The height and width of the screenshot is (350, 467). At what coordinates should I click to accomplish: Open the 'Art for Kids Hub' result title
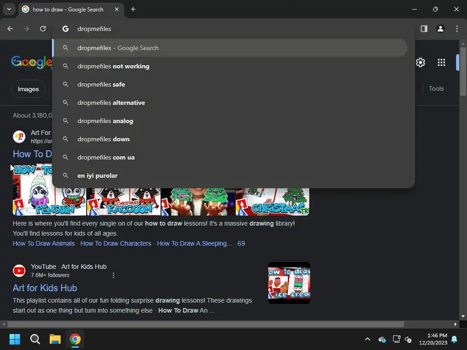click(x=45, y=288)
